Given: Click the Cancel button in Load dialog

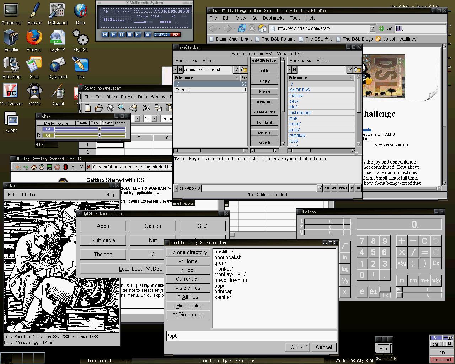Looking at the screenshot, I should point(324,347).
